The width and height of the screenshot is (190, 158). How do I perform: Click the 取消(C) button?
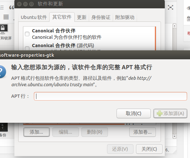pos(133,113)
